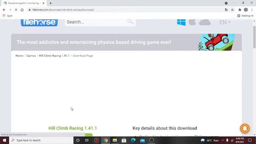Open the Action Center notifications icon
Screen dimensions: 256x144
point(250,140)
